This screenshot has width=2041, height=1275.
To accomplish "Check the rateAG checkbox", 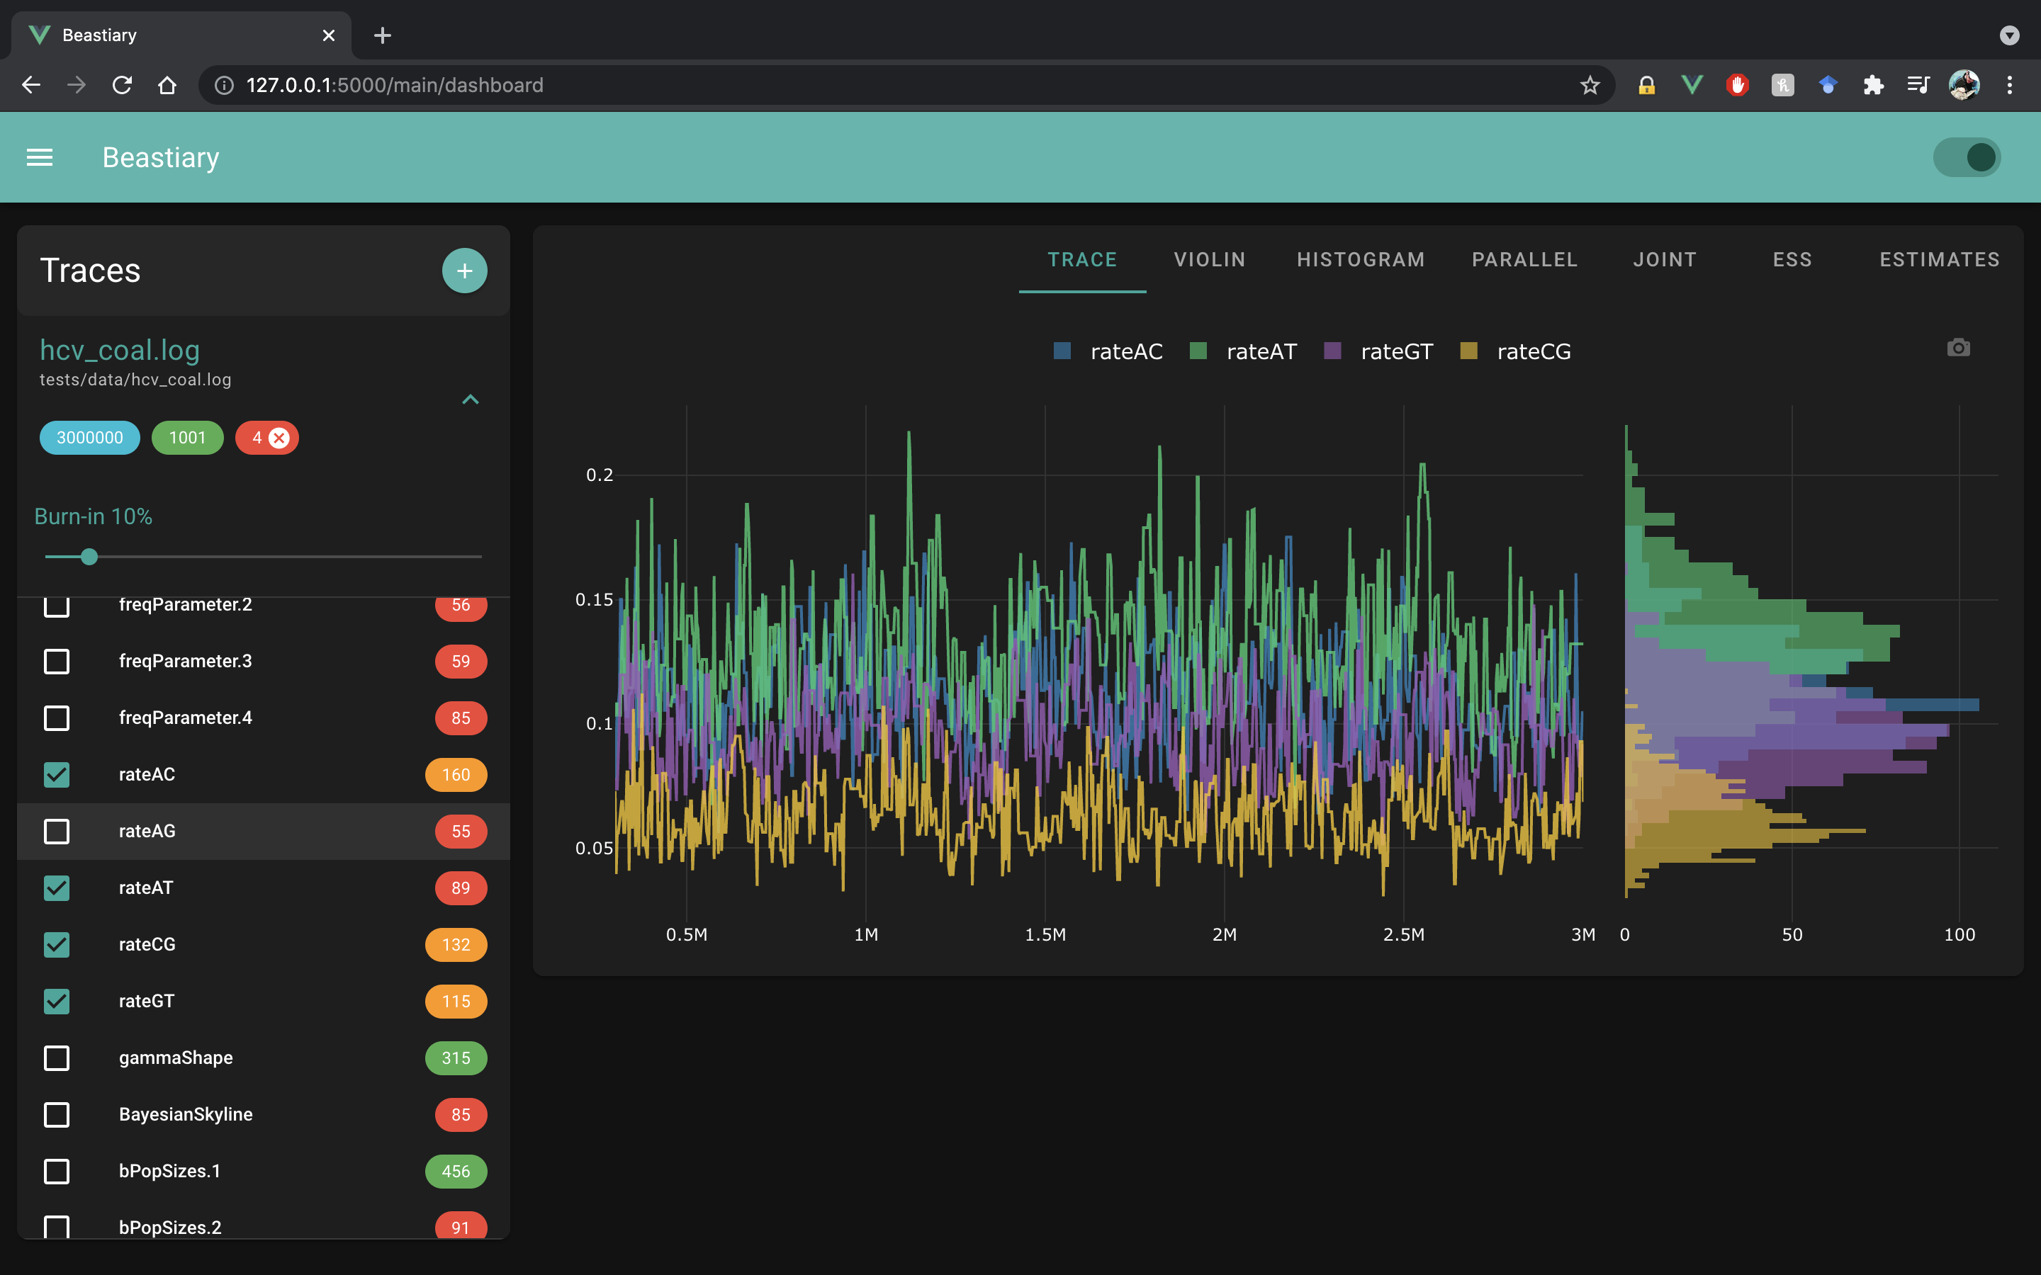I will tap(57, 832).
